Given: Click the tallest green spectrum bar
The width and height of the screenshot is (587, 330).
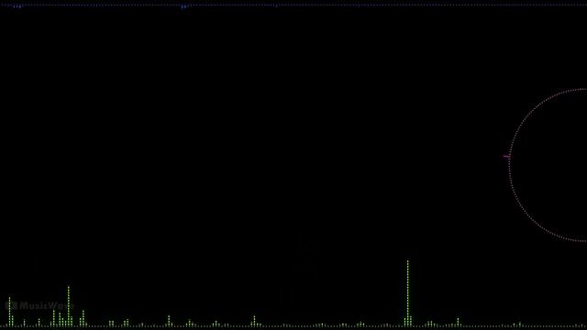Looking at the screenshot, I should pos(407,293).
